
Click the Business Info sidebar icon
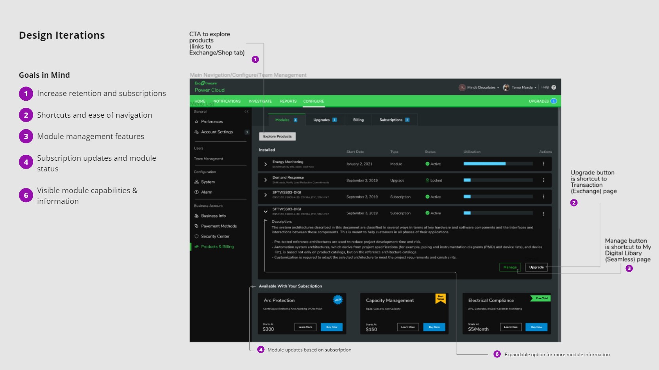click(x=197, y=216)
